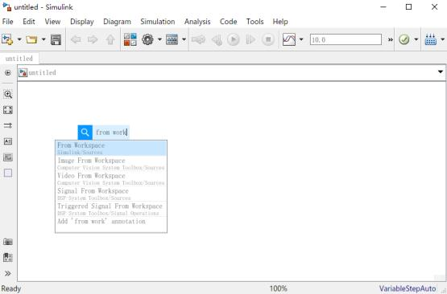Open the Simulation menu

[x=157, y=22]
